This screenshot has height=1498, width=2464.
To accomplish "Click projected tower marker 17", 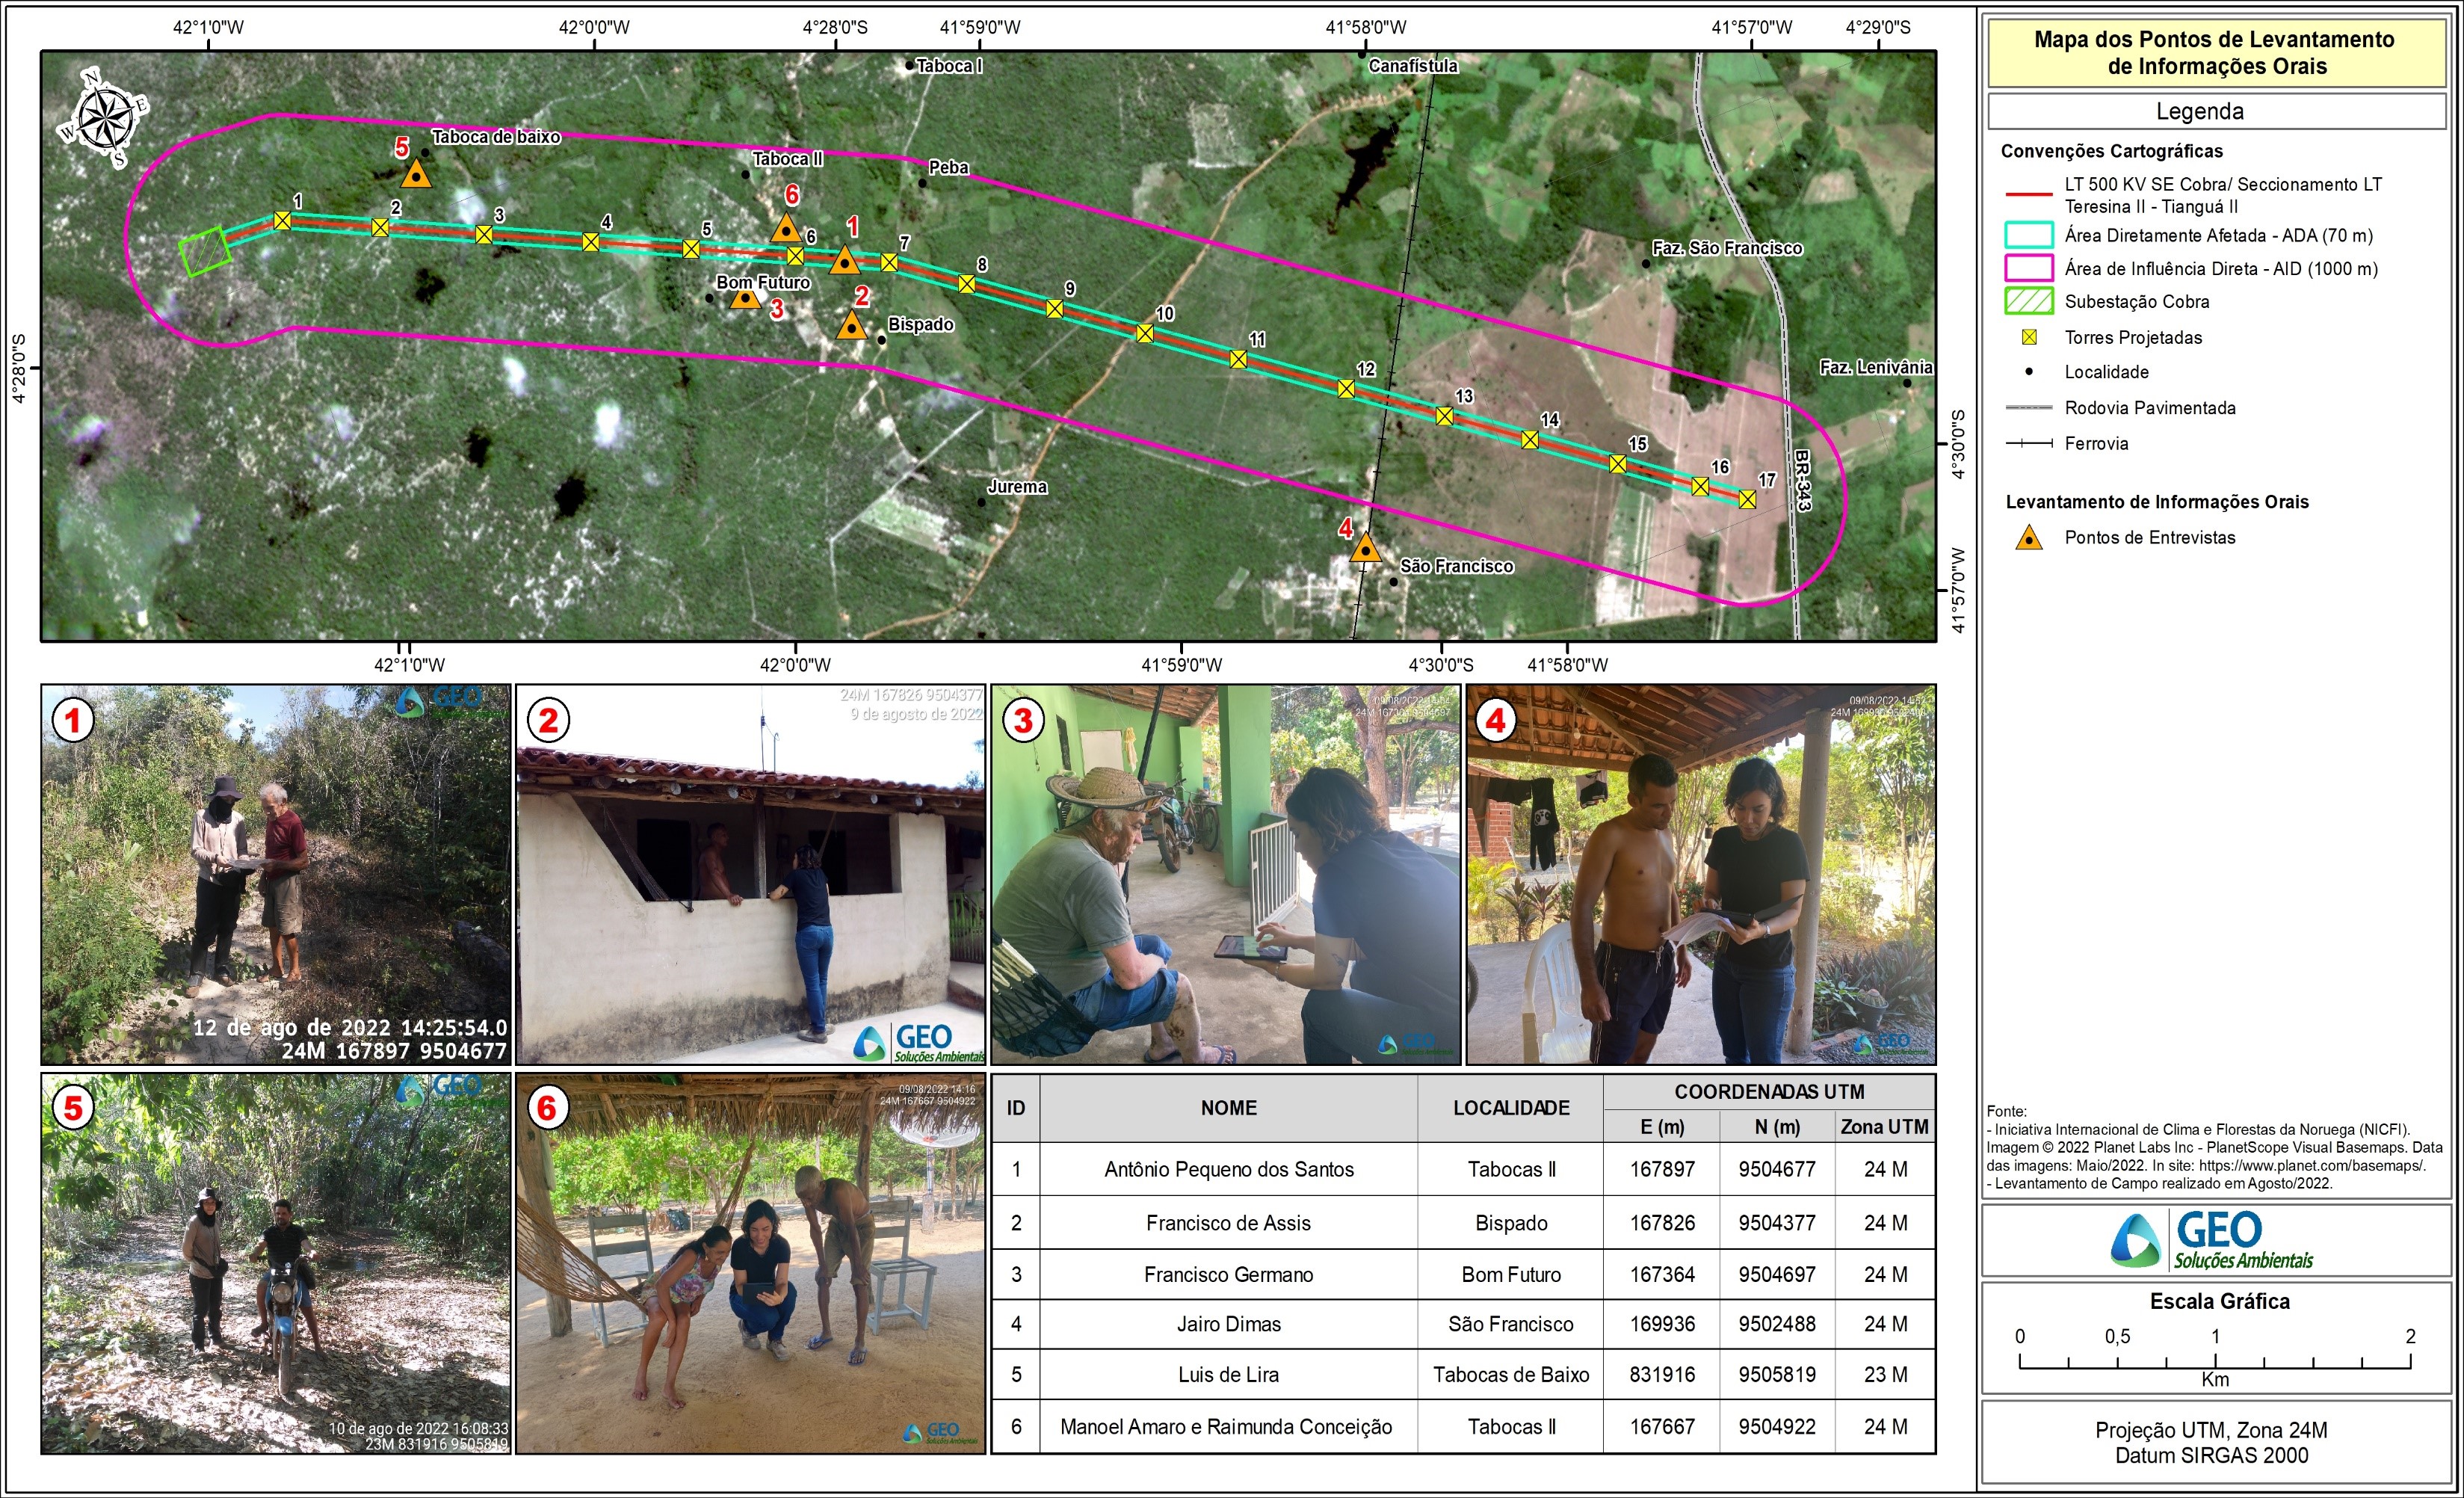I will pos(1747,499).
